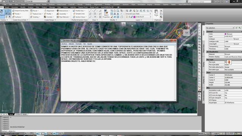Switch to the Express Tools ribbon tab
This screenshot has height=136, width=242.
83,7
